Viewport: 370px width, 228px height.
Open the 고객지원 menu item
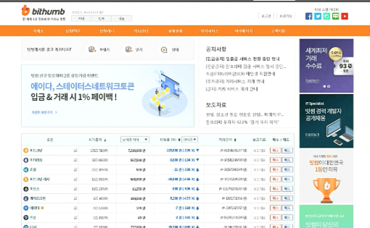tap(278, 31)
